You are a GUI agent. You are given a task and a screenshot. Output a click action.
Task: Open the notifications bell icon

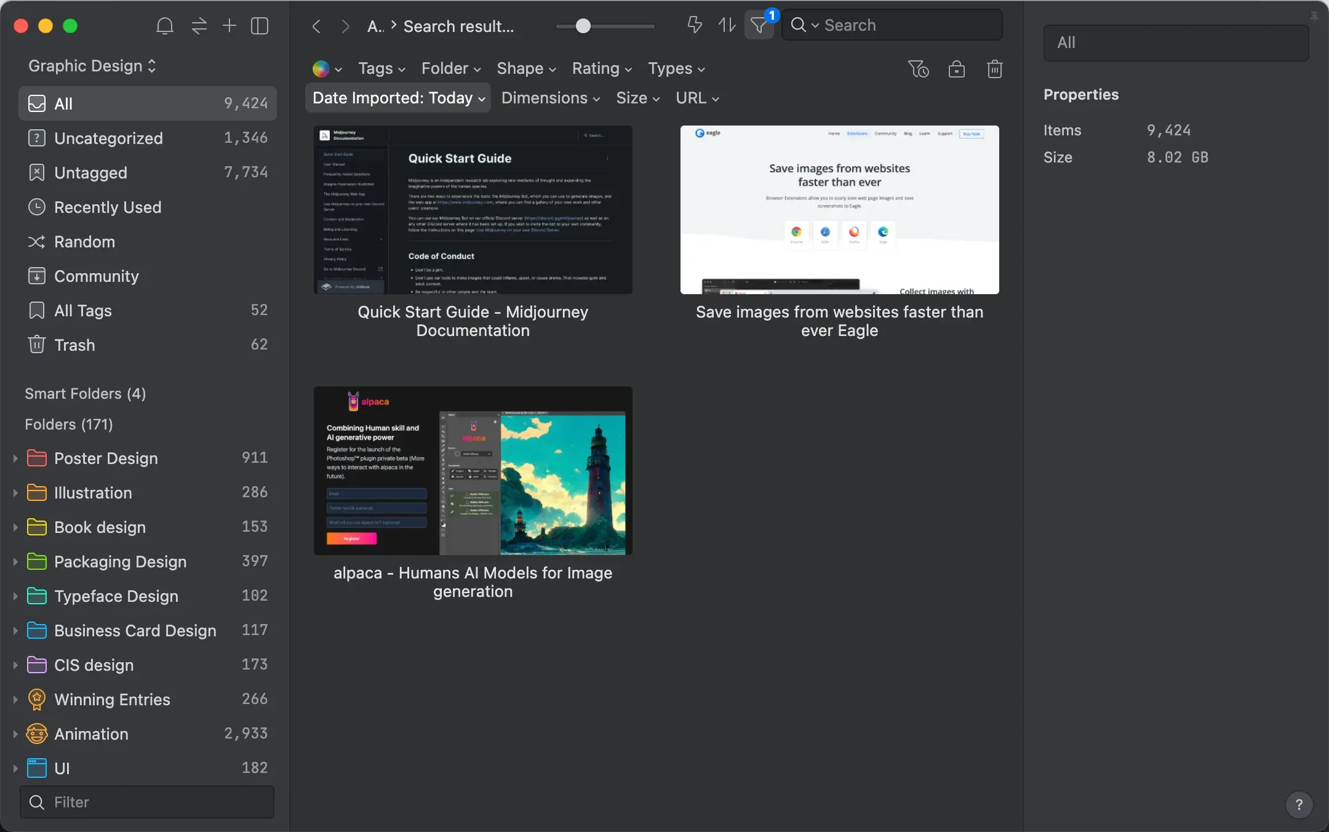pyautogui.click(x=165, y=26)
